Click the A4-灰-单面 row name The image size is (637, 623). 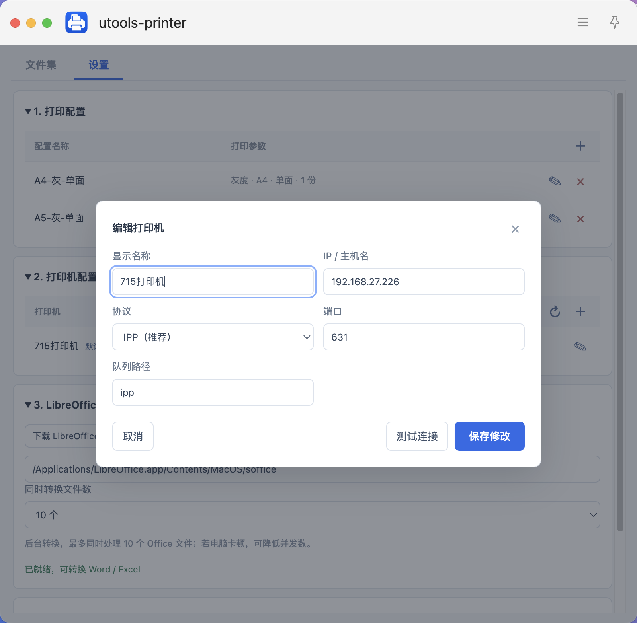tap(59, 181)
